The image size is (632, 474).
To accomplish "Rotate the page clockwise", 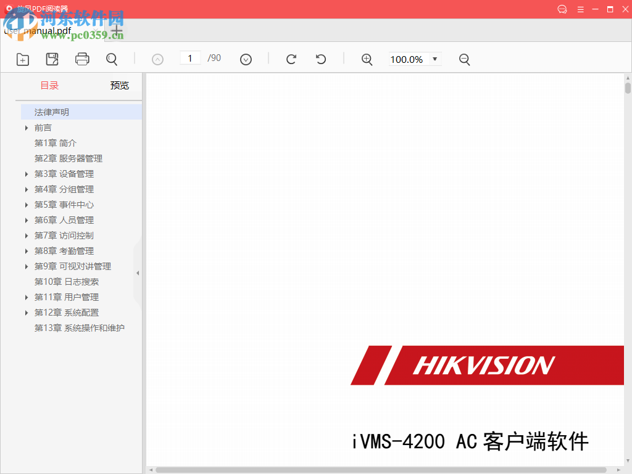I will click(x=291, y=59).
